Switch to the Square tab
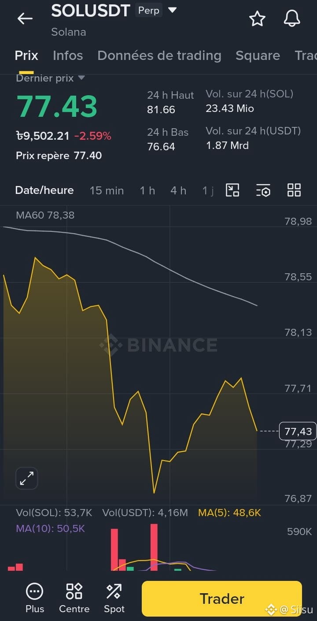This screenshot has width=317, height=621. 258,56
